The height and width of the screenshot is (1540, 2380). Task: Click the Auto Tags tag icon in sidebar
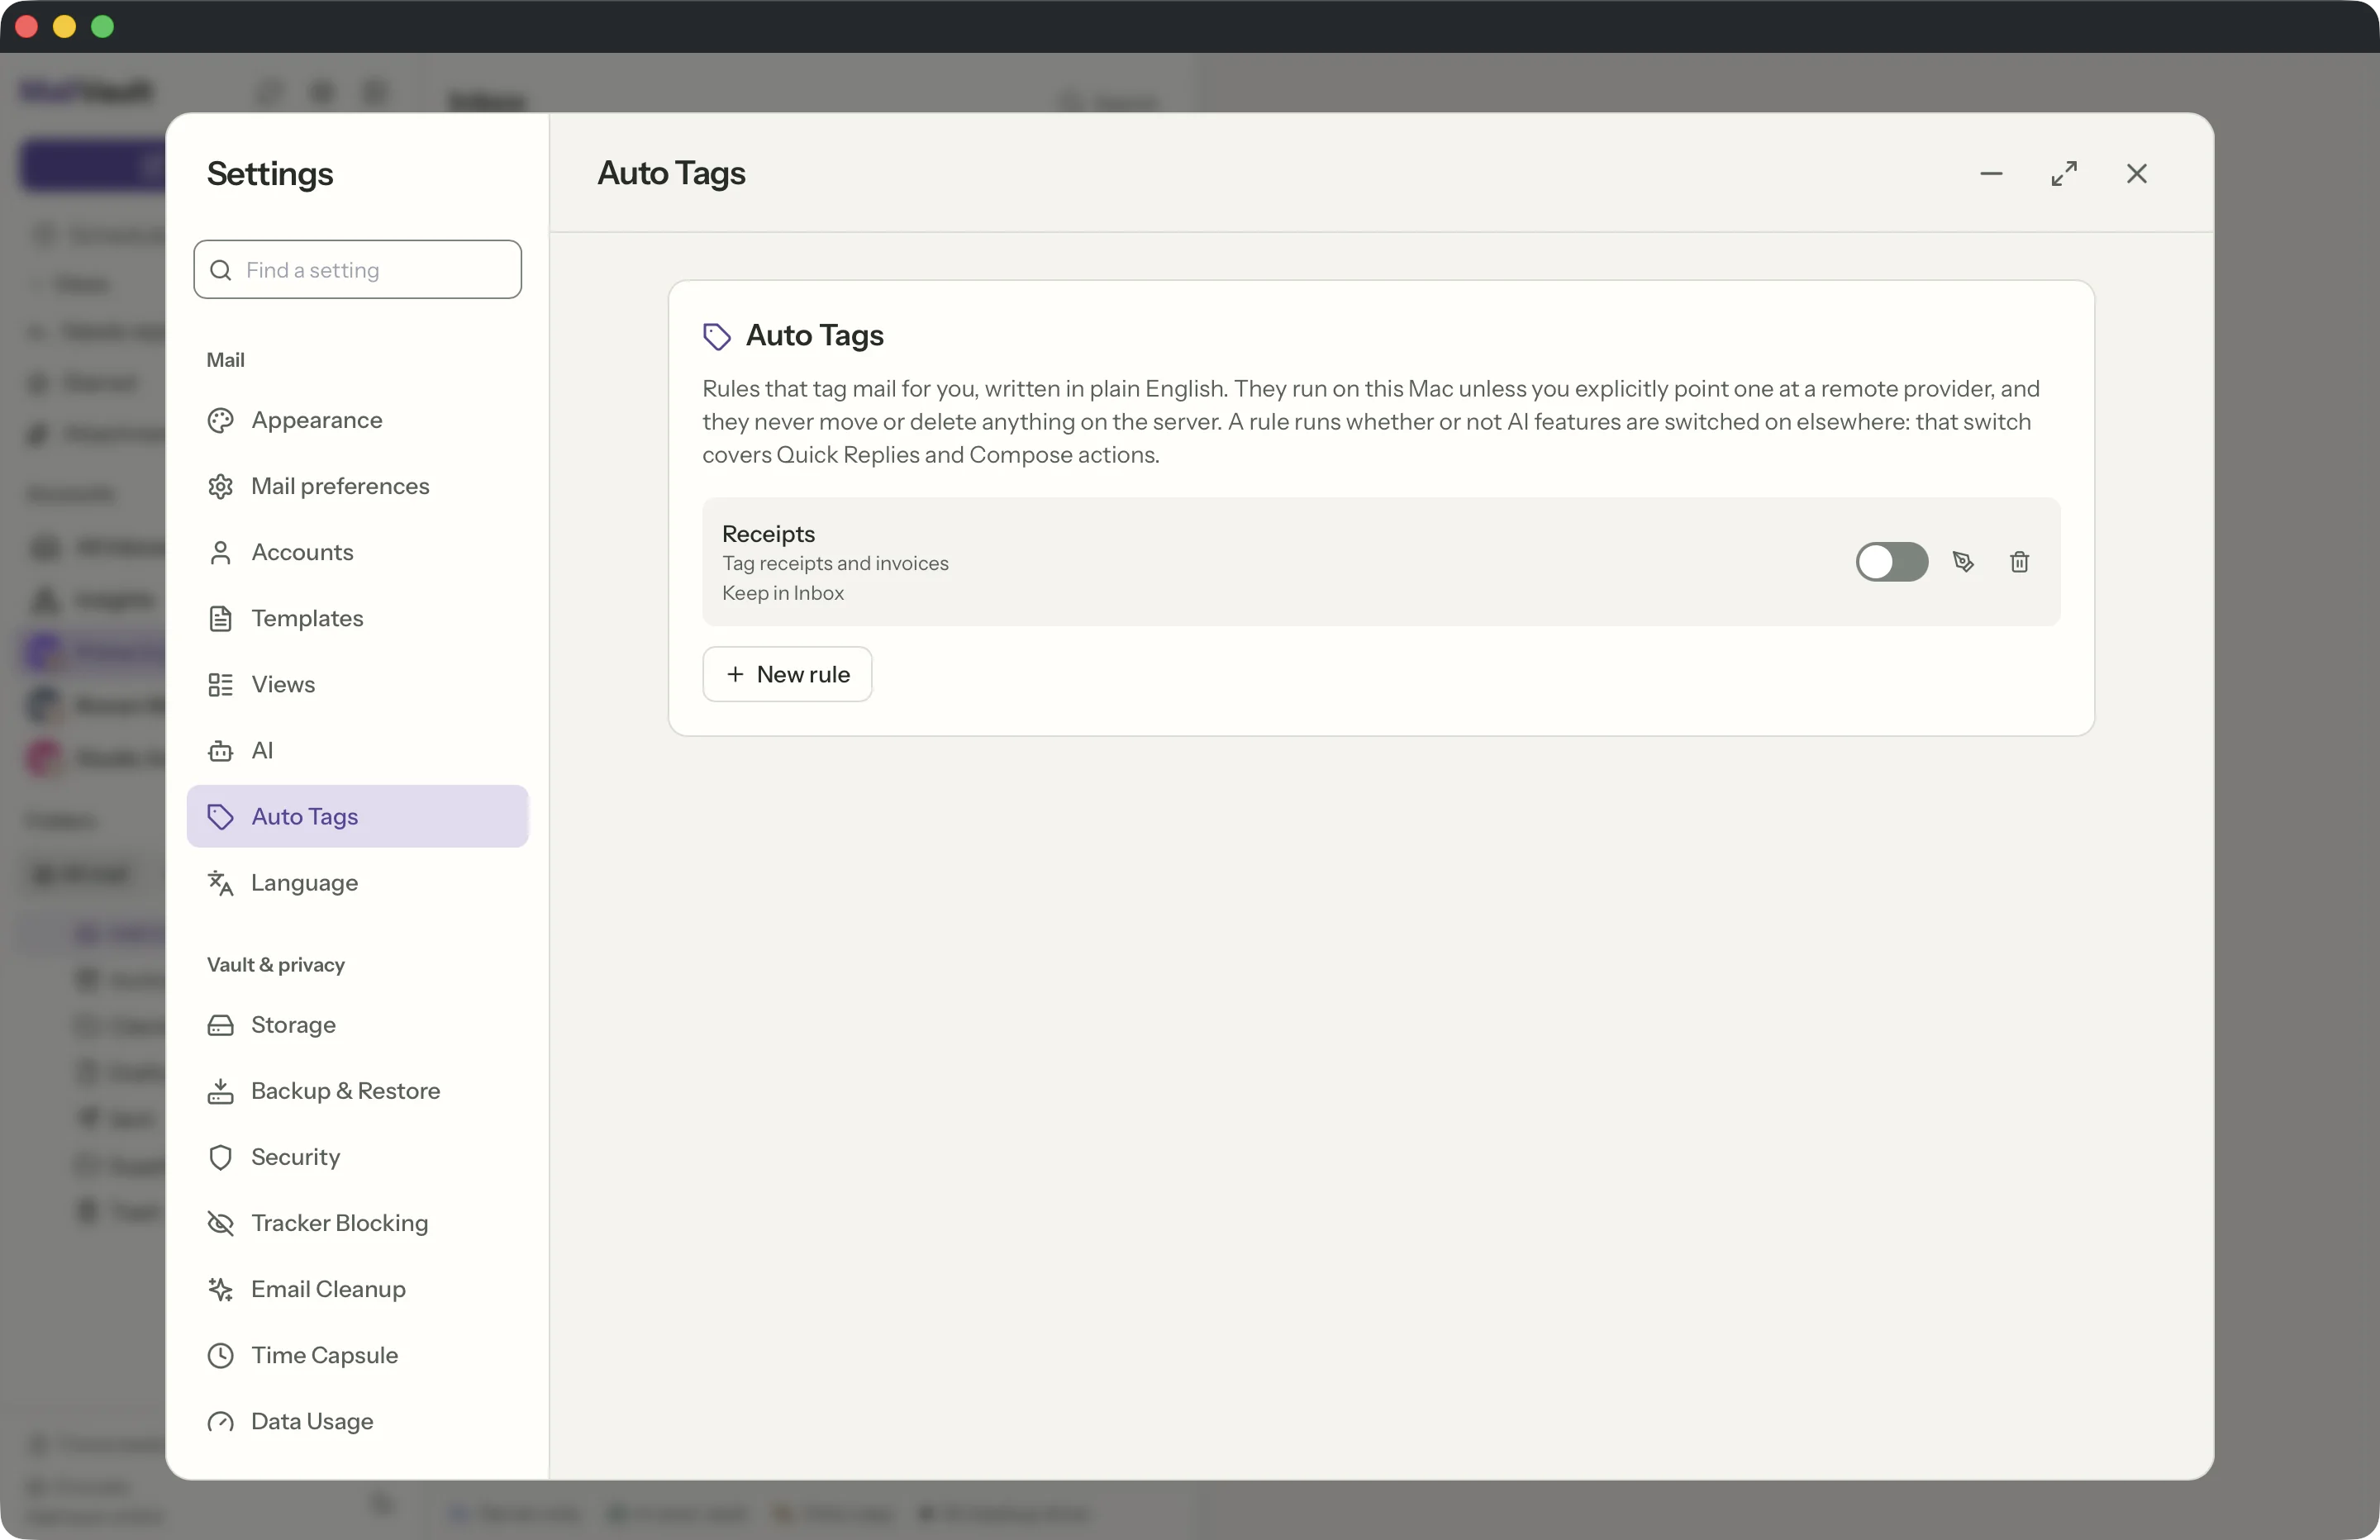tap(220, 817)
